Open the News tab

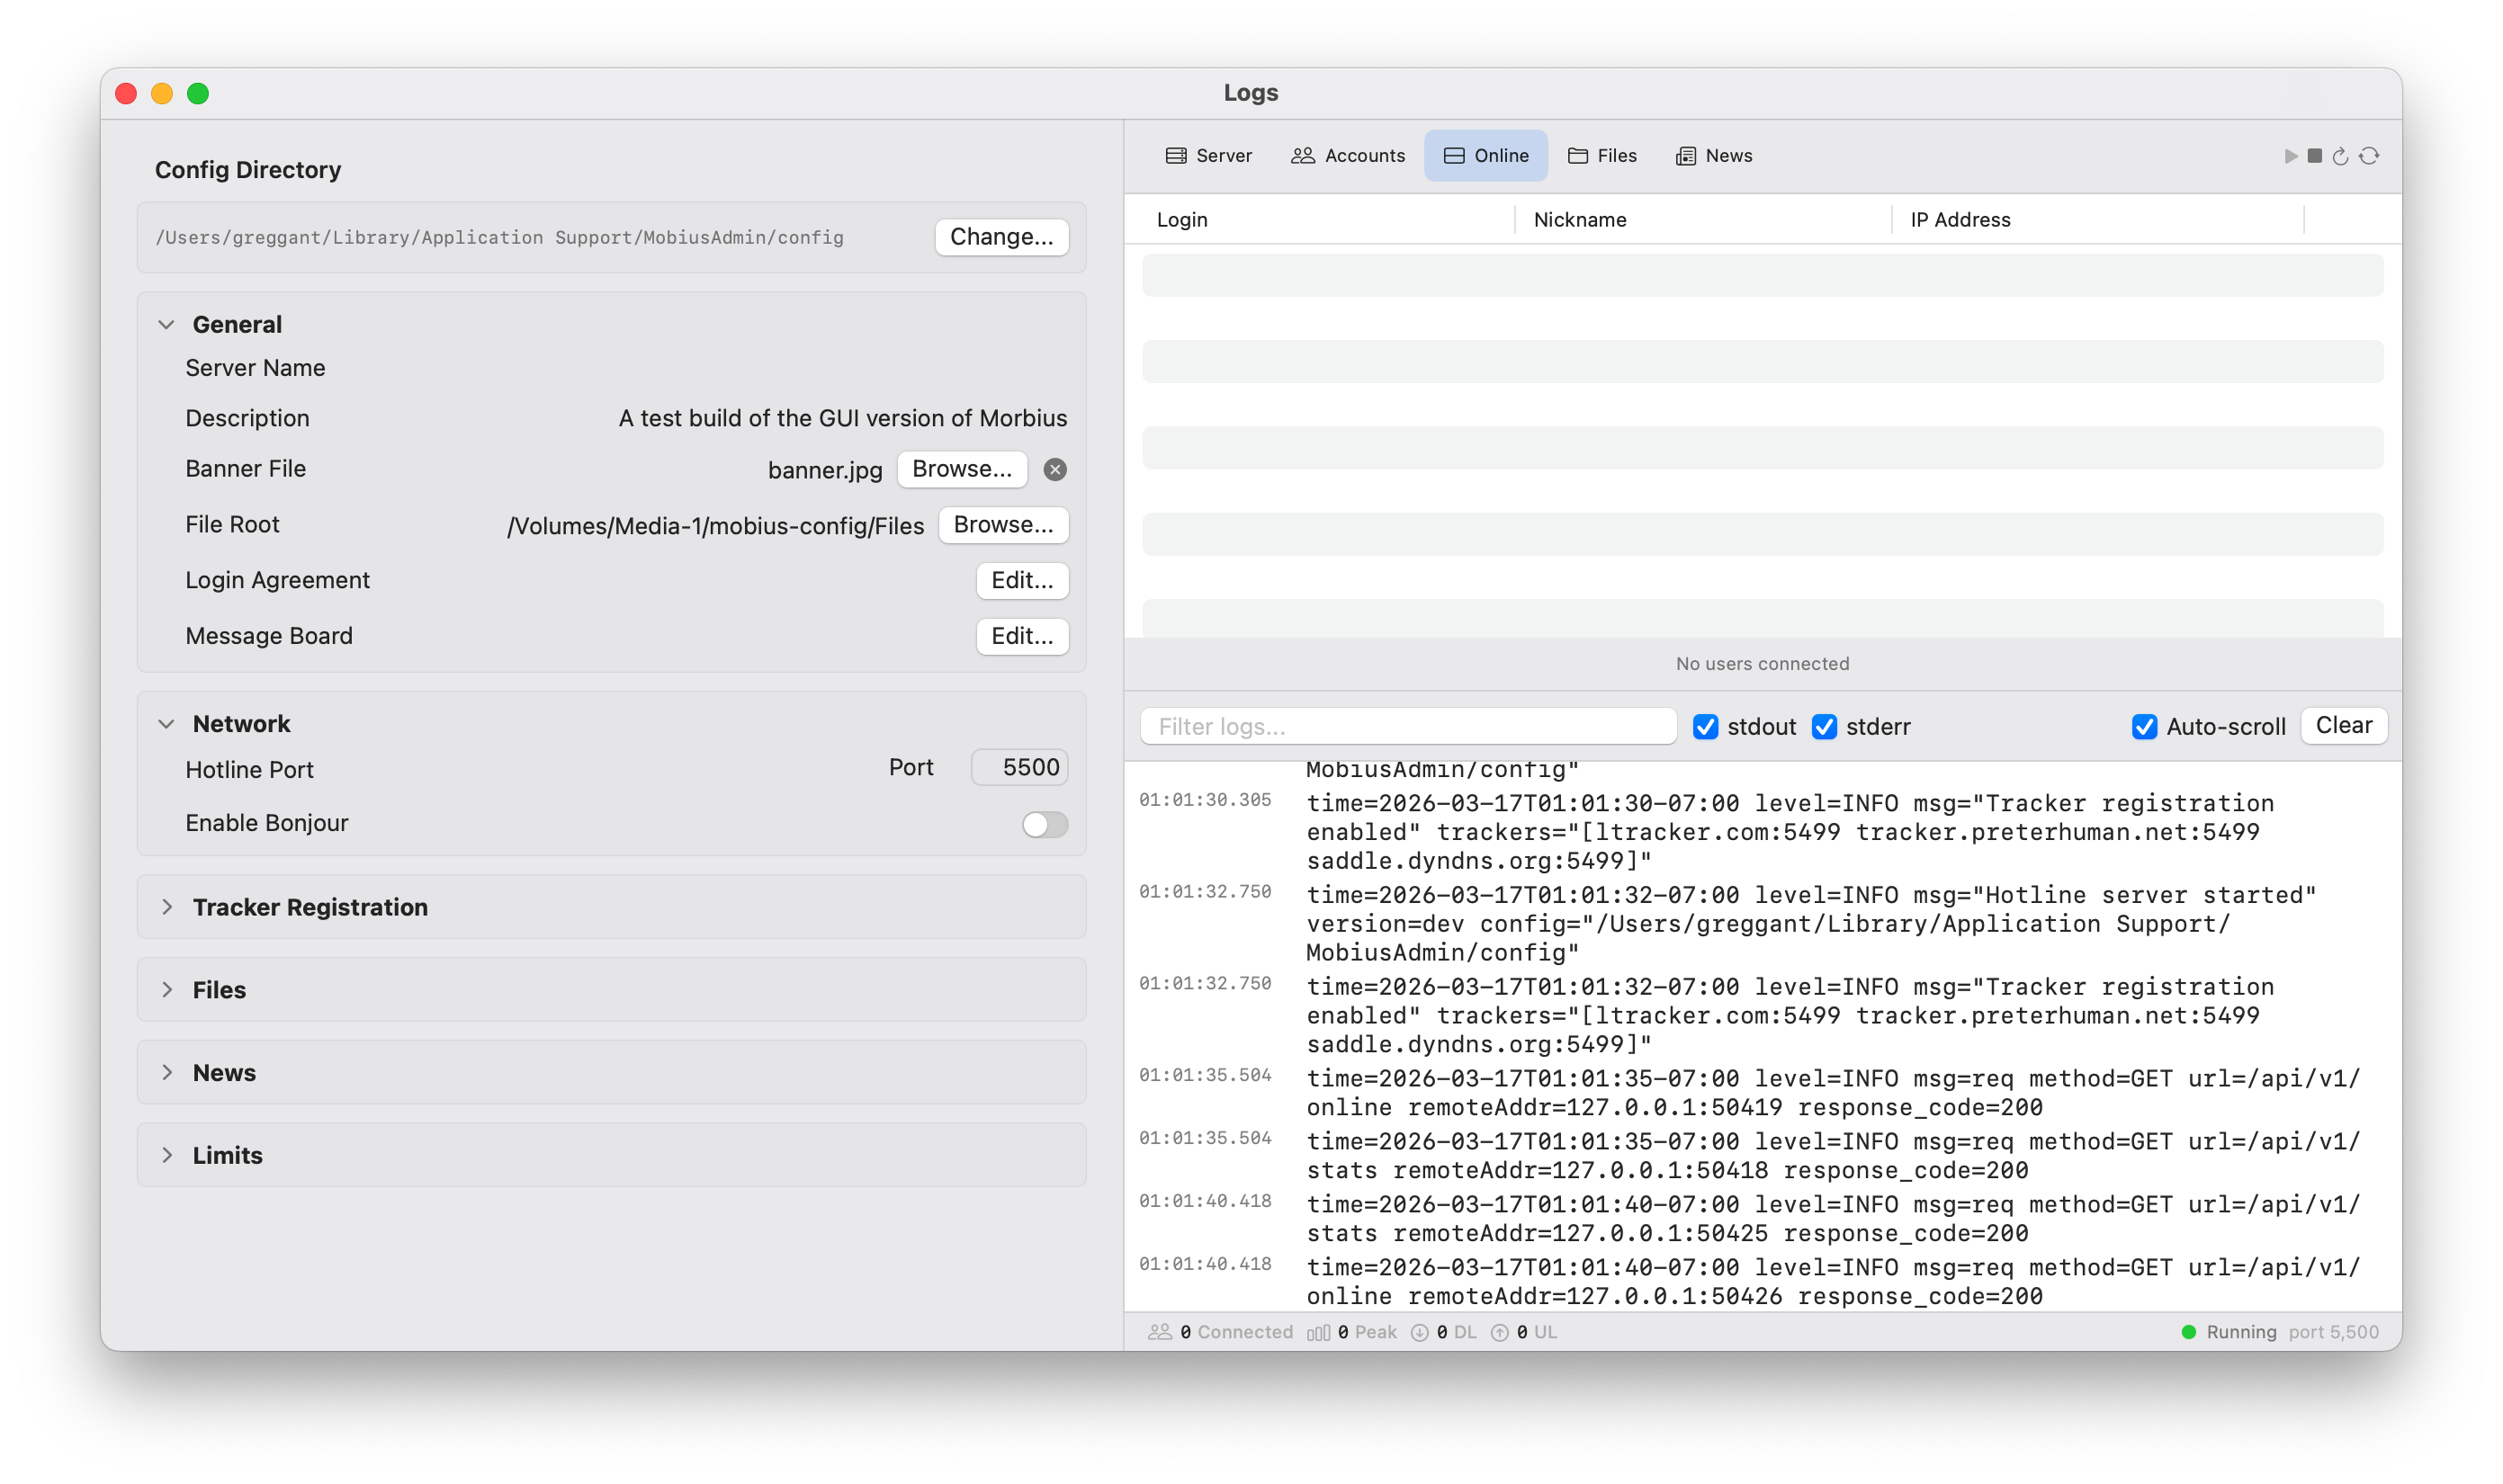[x=1713, y=155]
